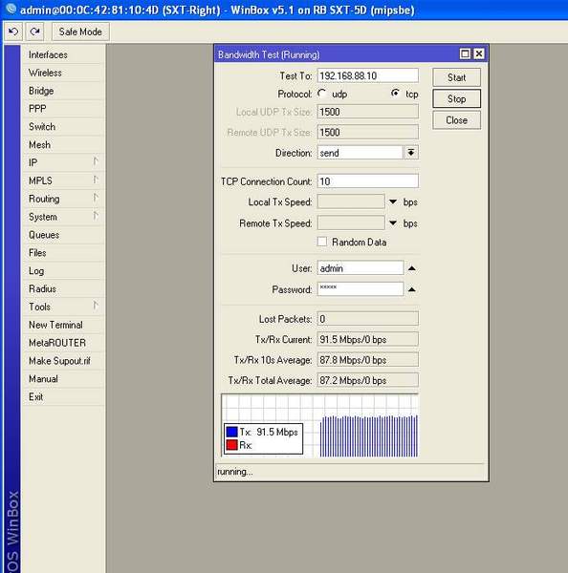Open Switch menu item
This screenshot has height=573, width=568.
tap(64, 126)
